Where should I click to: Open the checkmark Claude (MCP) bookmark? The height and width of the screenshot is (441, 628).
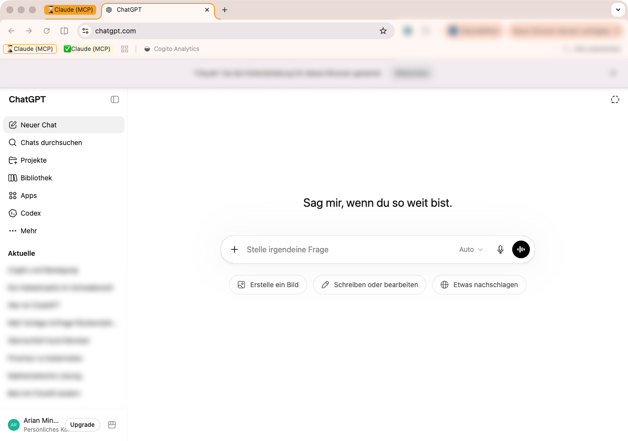pos(87,49)
